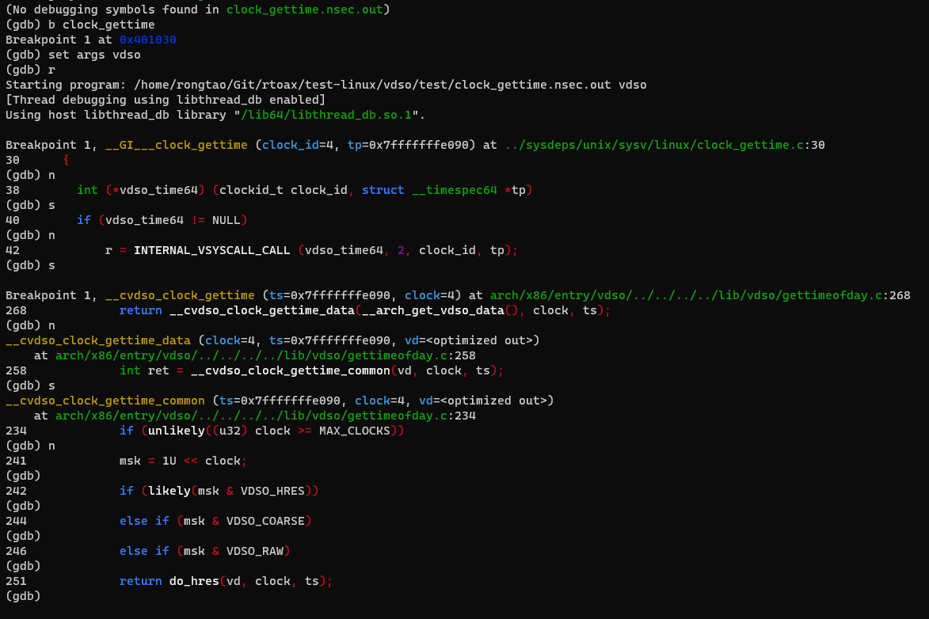
Task: Select the breakpoint address 0x401030
Action: coord(147,40)
